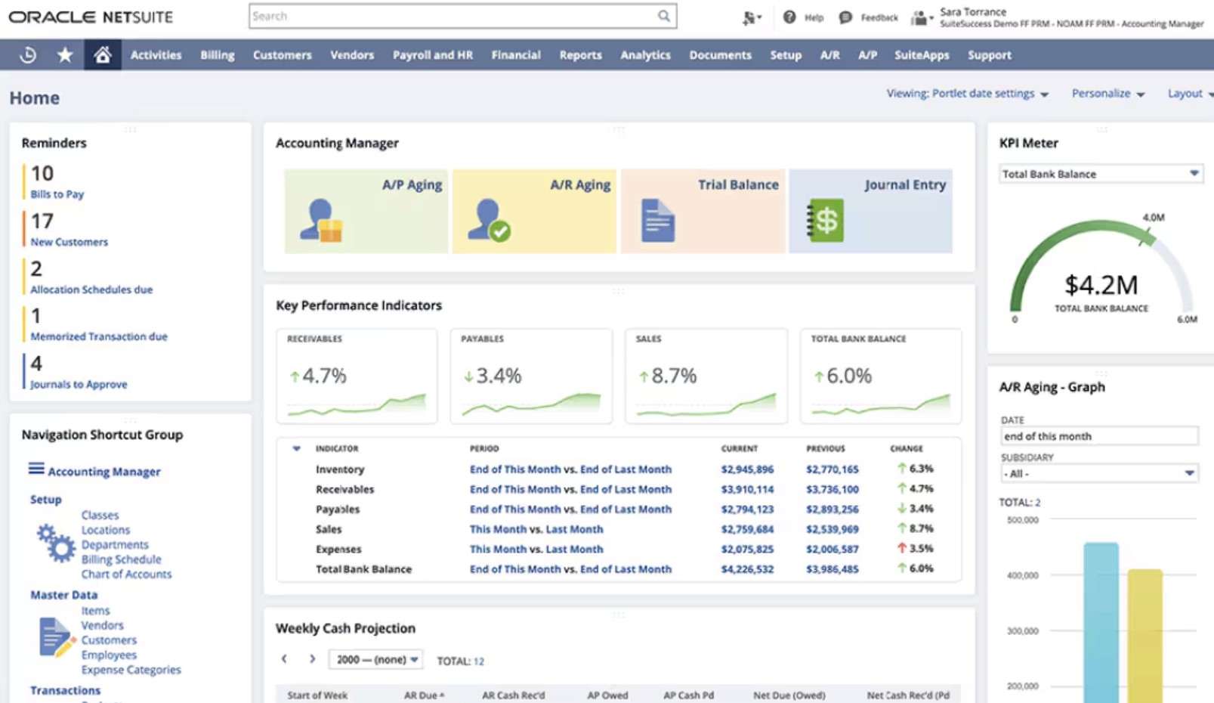Open the Total Bank Balance KPI card
Screen dimensions: 1214x703
(x=881, y=376)
